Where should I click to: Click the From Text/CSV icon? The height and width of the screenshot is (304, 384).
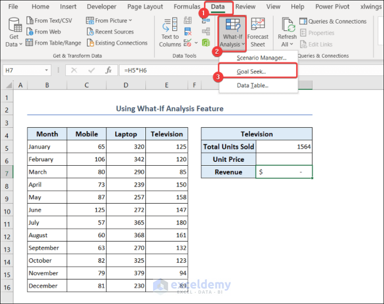(30, 21)
